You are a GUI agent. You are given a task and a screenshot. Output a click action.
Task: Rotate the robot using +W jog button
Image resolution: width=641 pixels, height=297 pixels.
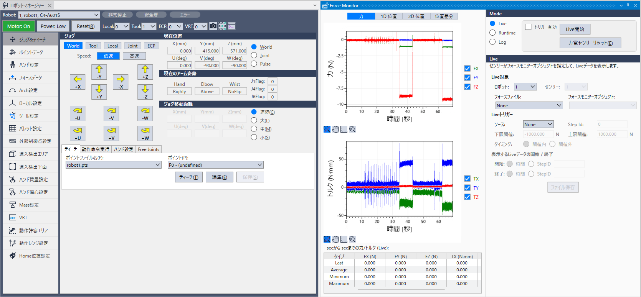pos(145,133)
